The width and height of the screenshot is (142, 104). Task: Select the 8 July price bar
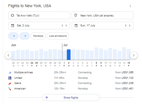click(x=96, y=54)
